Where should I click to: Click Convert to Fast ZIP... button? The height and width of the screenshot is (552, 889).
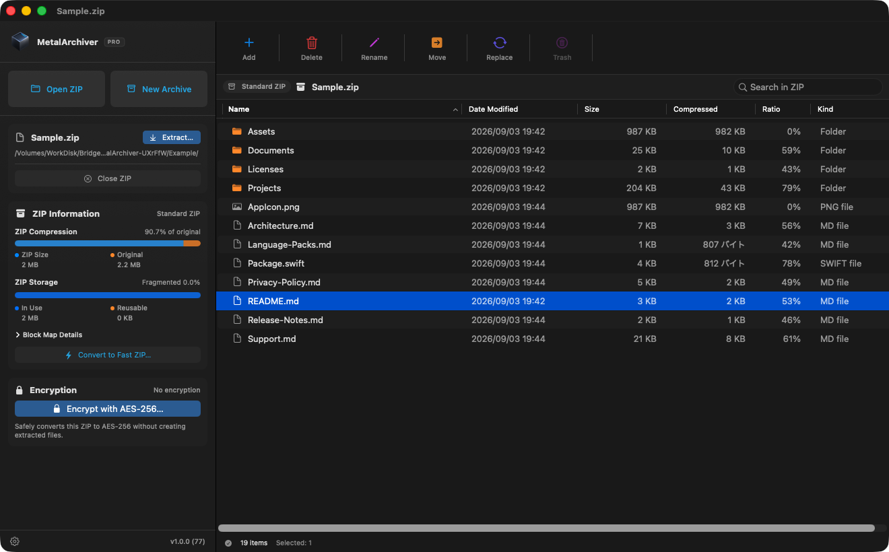point(108,355)
